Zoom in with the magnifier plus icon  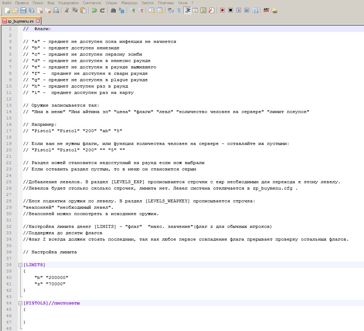pos(133,10)
